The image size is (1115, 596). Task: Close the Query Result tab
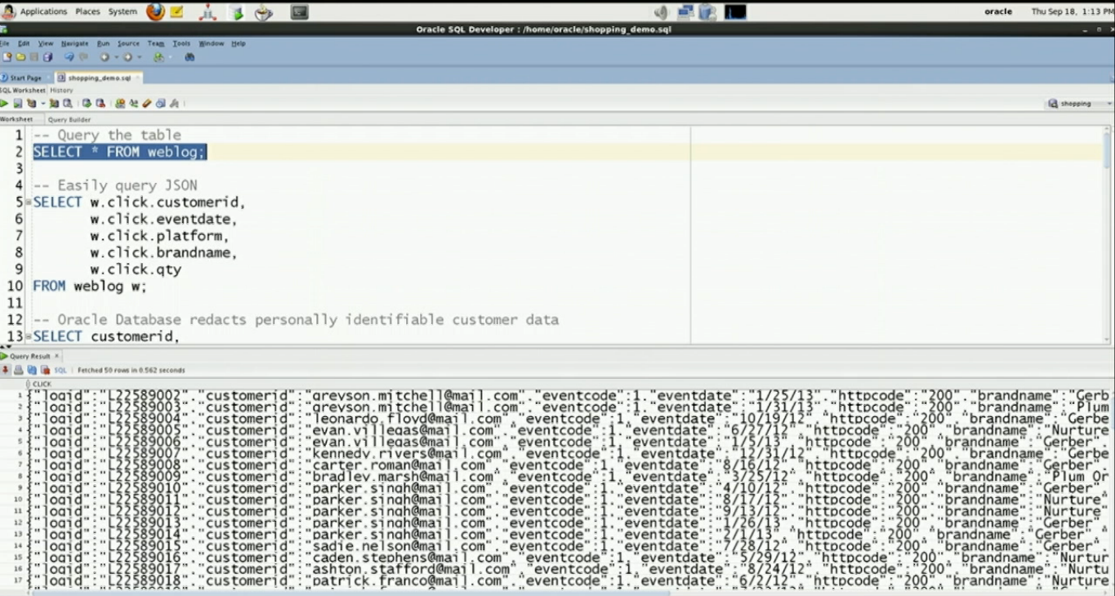[56, 356]
